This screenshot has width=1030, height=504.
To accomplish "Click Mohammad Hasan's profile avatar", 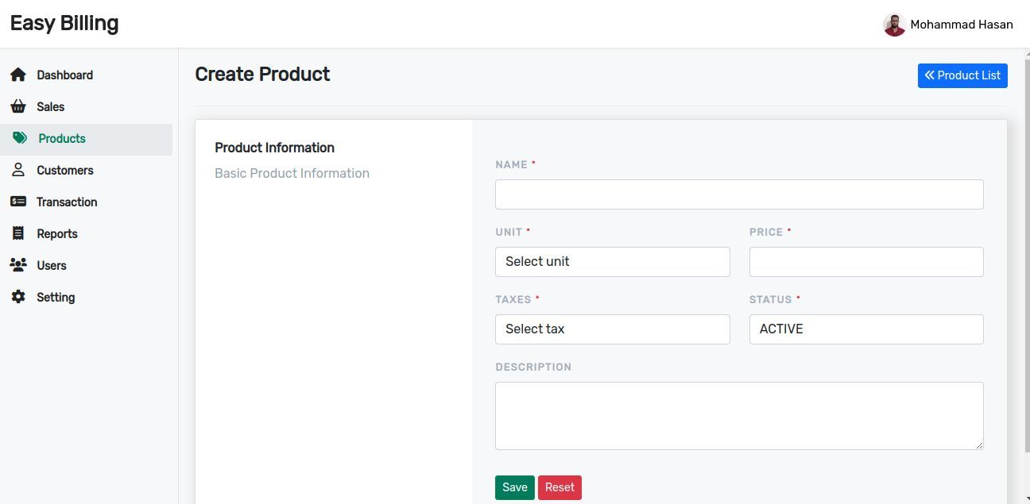I will click(x=894, y=25).
